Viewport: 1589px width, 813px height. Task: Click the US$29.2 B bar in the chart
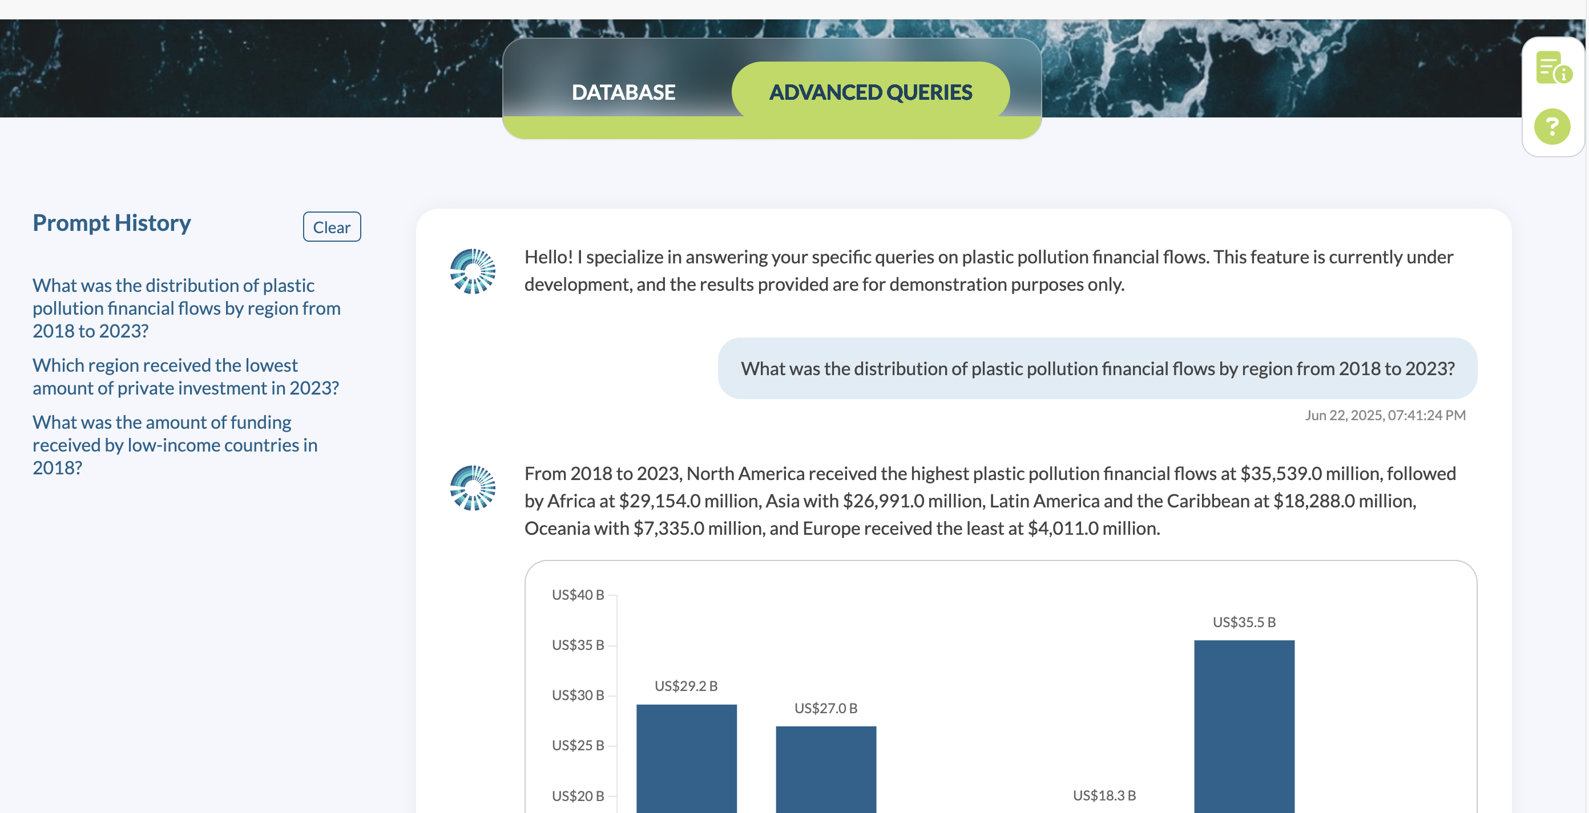pyautogui.click(x=687, y=759)
